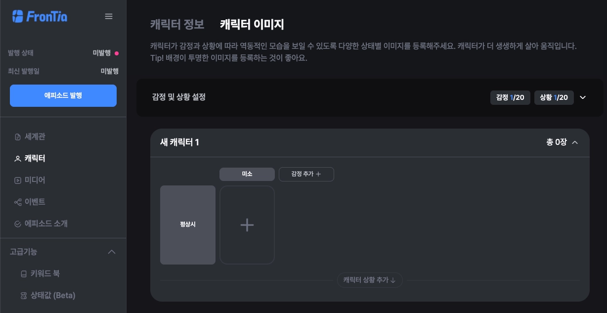Screen dimensions: 607x313
Task: Select 캐릭터 in the sidebar
Action: pos(35,158)
